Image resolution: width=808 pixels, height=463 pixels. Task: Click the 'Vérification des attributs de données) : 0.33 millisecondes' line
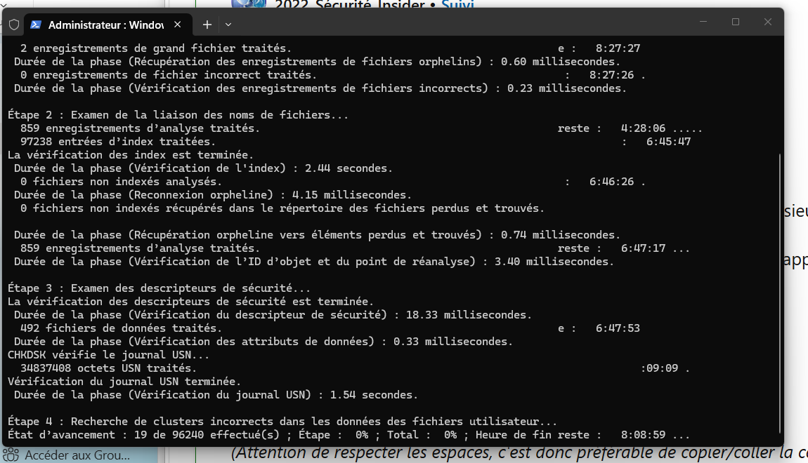tap(263, 342)
